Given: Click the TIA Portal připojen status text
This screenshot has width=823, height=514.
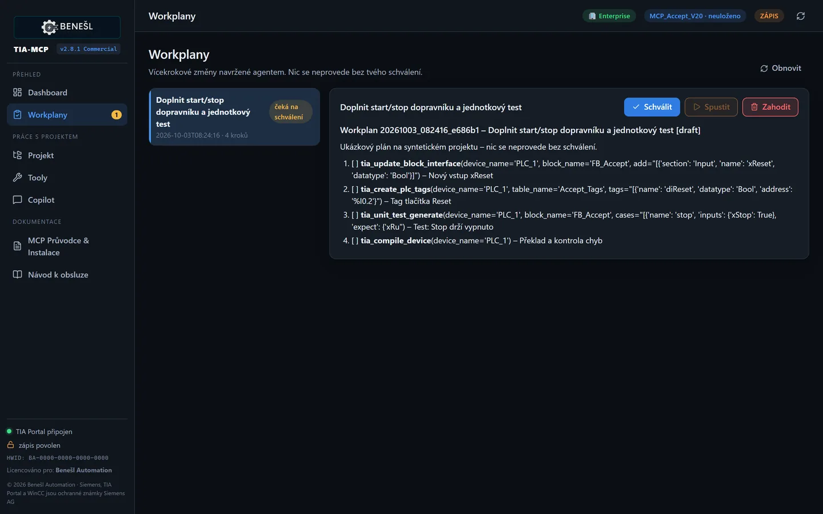Looking at the screenshot, I should [44, 432].
